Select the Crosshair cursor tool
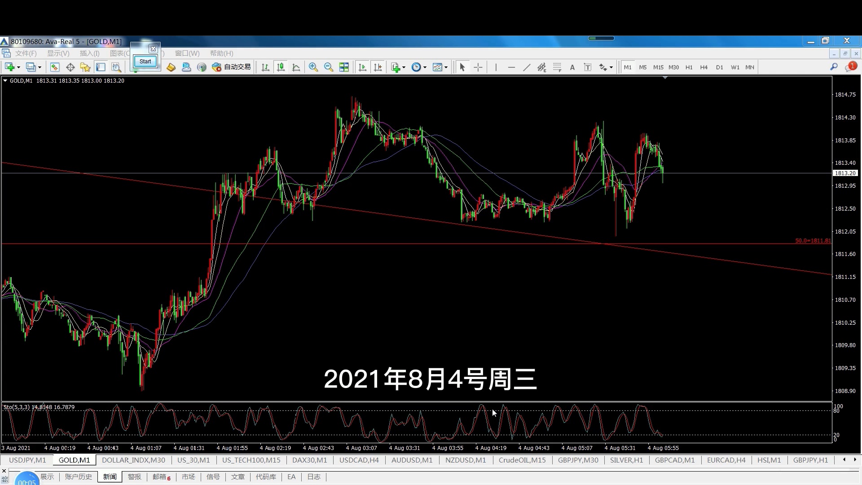The width and height of the screenshot is (862, 485). [x=478, y=67]
